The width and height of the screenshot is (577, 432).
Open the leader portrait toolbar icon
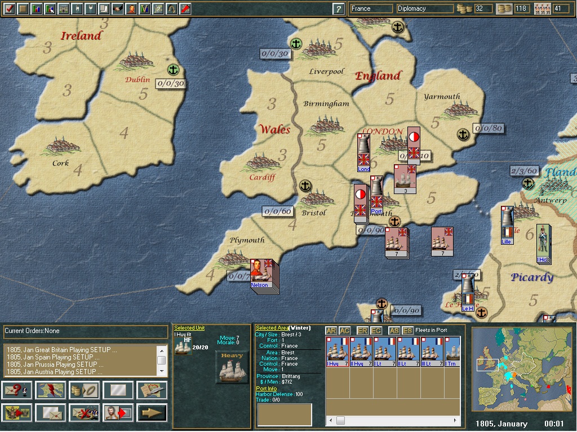pos(131,8)
